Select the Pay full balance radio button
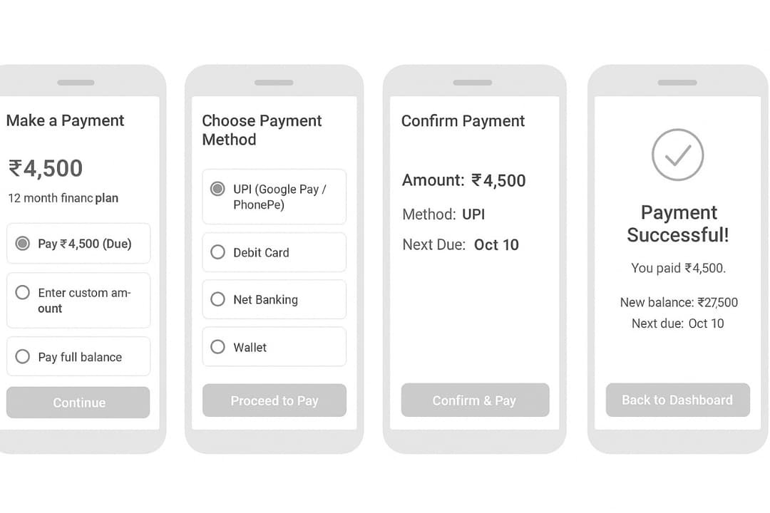This screenshot has height=513, width=770. [23, 356]
